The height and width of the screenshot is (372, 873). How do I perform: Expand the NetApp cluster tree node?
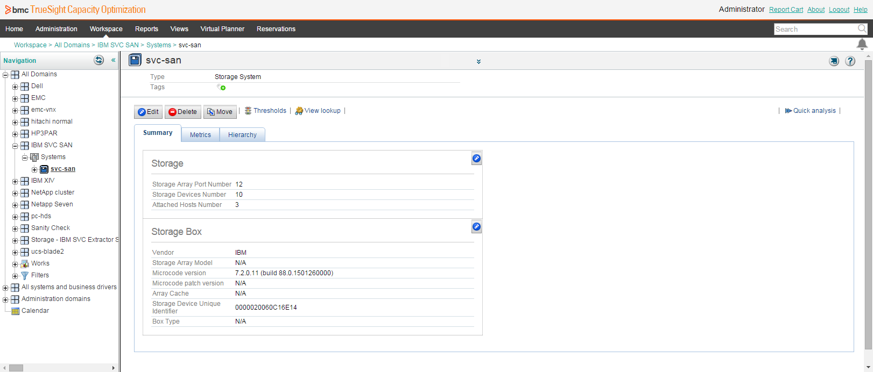coord(15,193)
